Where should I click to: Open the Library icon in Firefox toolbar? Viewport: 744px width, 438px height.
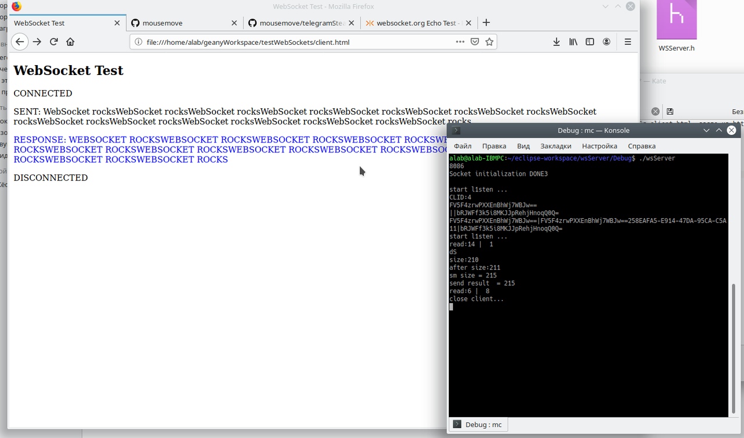(573, 42)
